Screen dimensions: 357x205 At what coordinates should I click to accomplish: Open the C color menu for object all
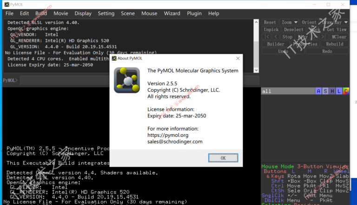pos(346,91)
